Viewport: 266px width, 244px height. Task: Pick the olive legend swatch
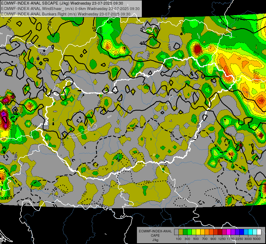tap(181, 232)
